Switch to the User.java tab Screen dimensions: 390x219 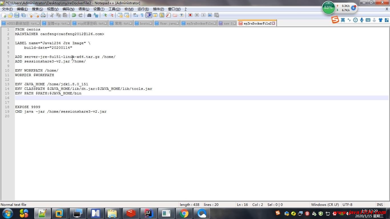click(167, 23)
